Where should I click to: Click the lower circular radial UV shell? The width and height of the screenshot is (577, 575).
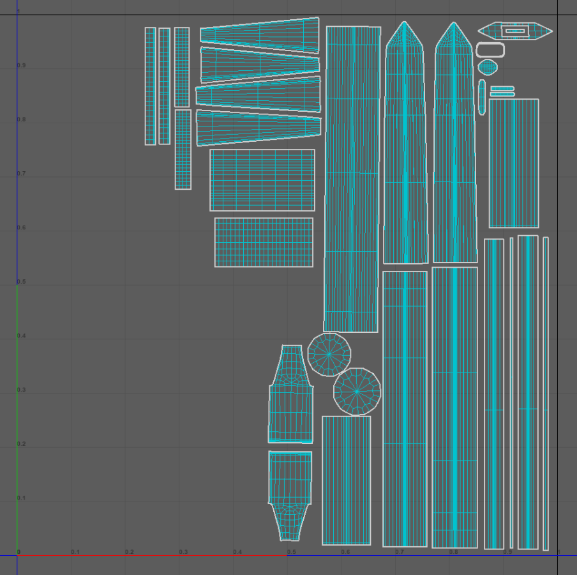(x=357, y=391)
